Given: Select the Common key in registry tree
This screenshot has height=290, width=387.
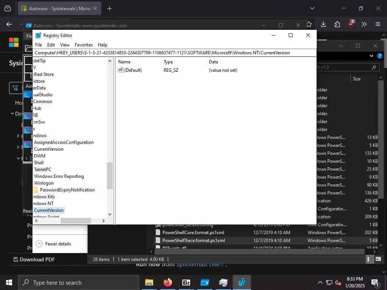Looking at the screenshot, I should [x=42, y=102].
